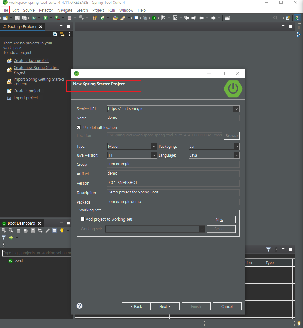Click the < Back button
The image size is (303, 328).
click(x=136, y=307)
